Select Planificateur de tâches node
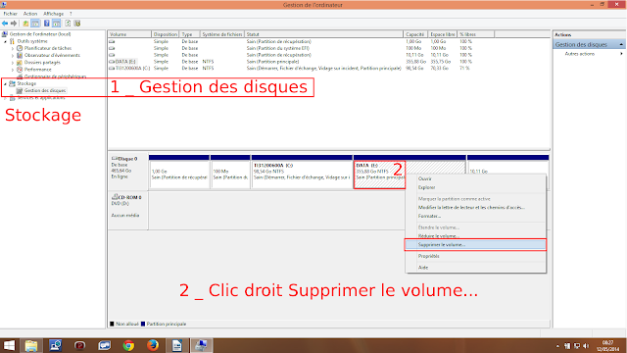 [48, 48]
